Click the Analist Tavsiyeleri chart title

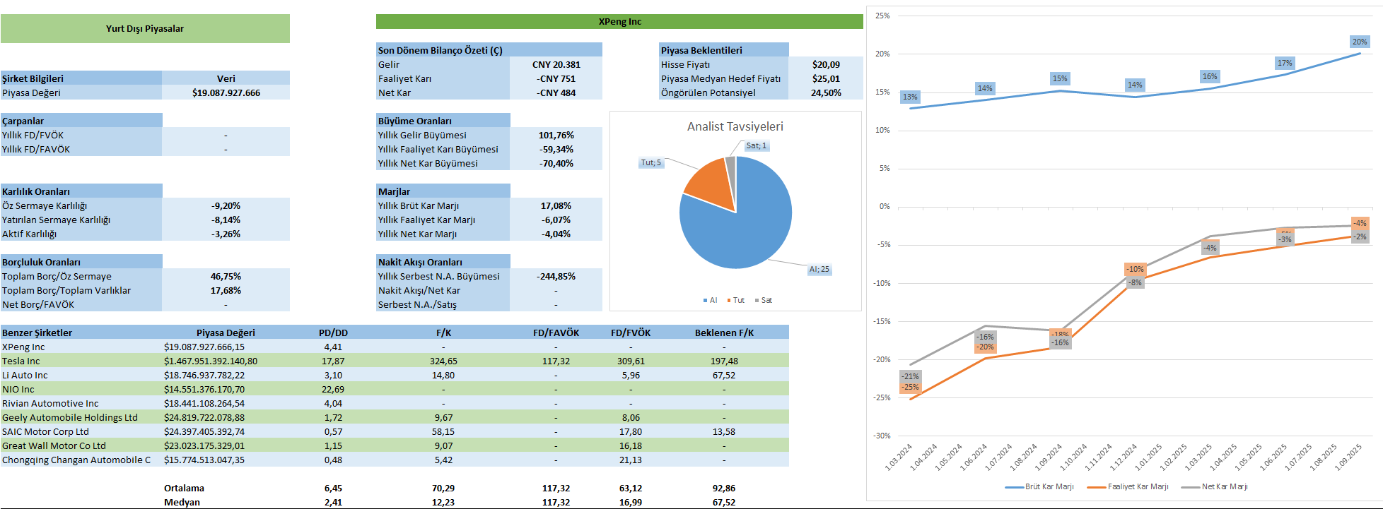(x=735, y=126)
